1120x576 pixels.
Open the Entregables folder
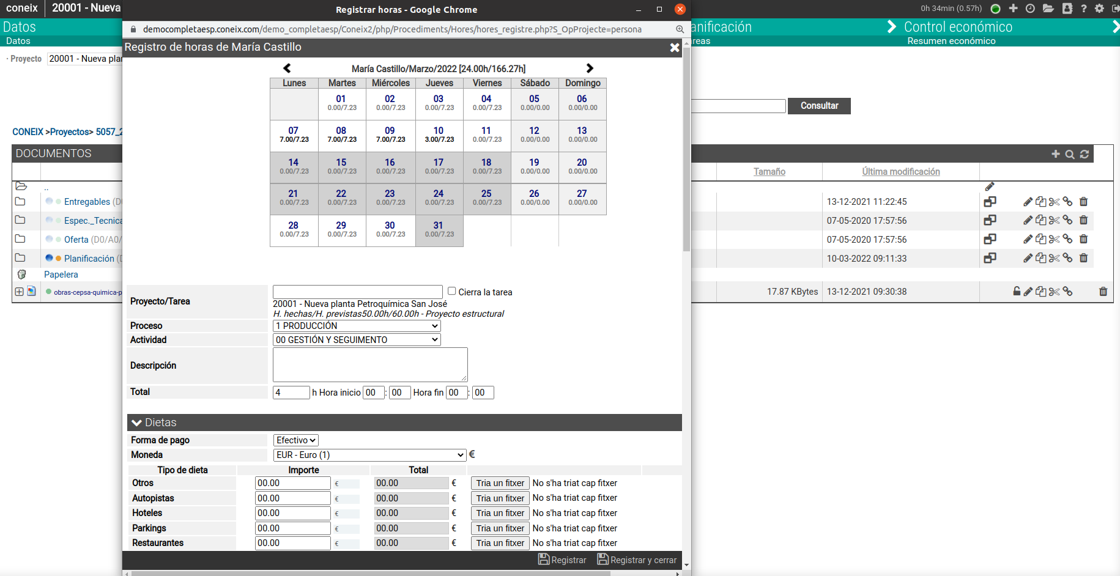pyautogui.click(x=87, y=202)
